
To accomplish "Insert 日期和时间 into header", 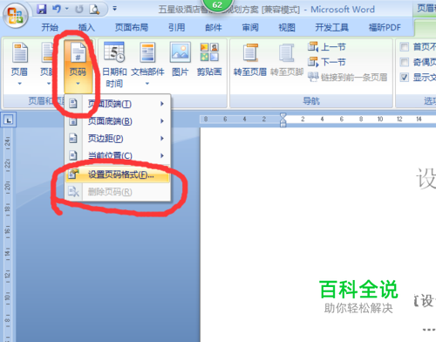I will click(x=114, y=65).
